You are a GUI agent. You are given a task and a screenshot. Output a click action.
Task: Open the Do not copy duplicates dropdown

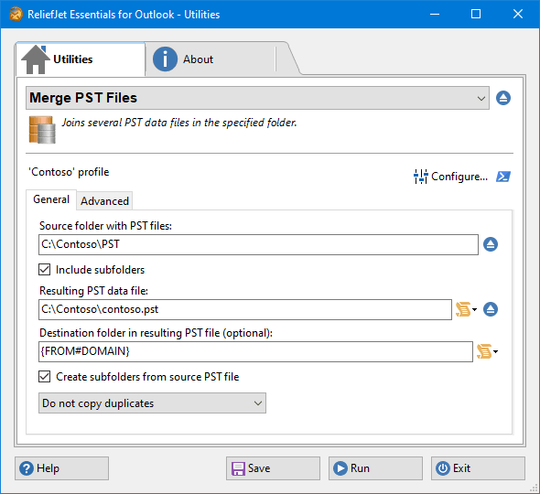pyautogui.click(x=152, y=403)
